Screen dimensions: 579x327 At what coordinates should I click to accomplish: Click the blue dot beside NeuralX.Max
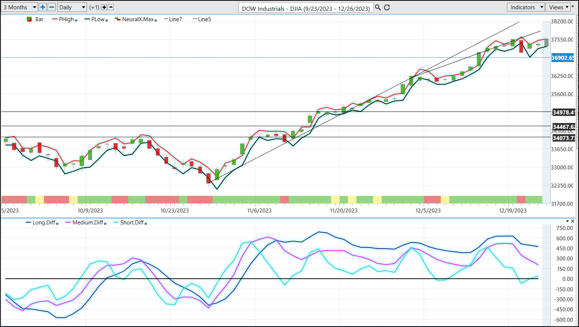(156, 20)
